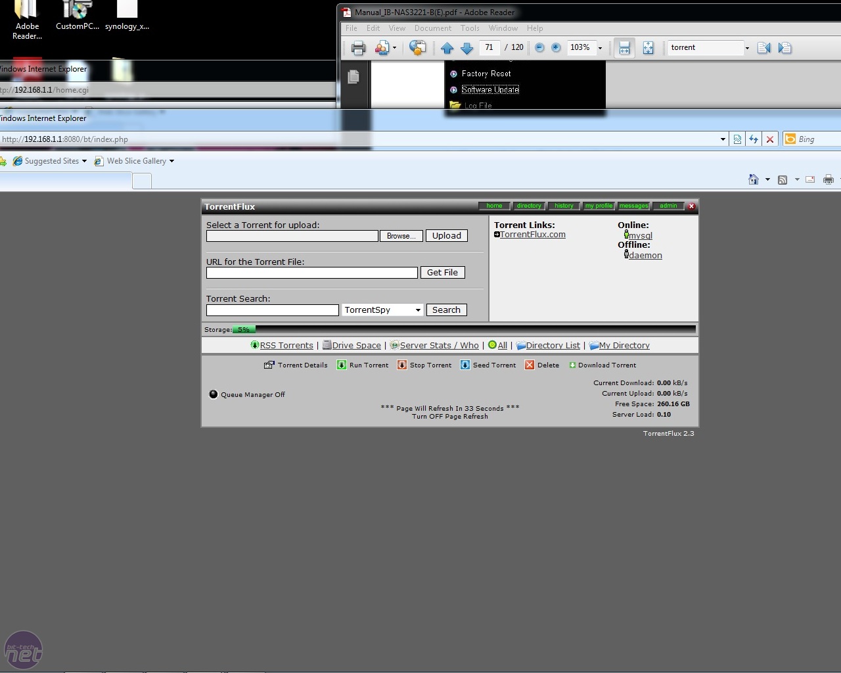Click the Get File button
Viewport: 841px width, 673px height.
point(442,273)
